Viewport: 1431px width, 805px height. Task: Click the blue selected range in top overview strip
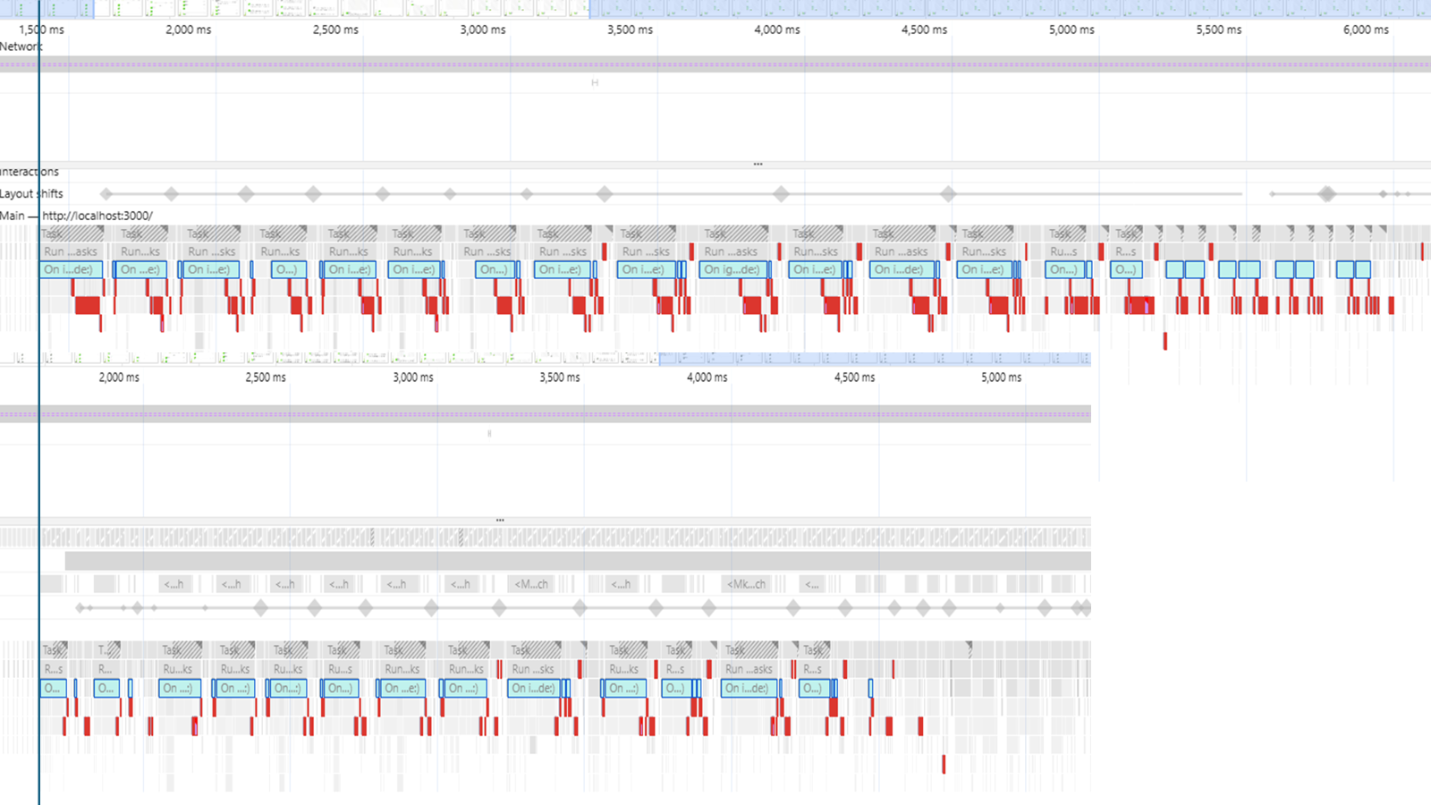1010,9
